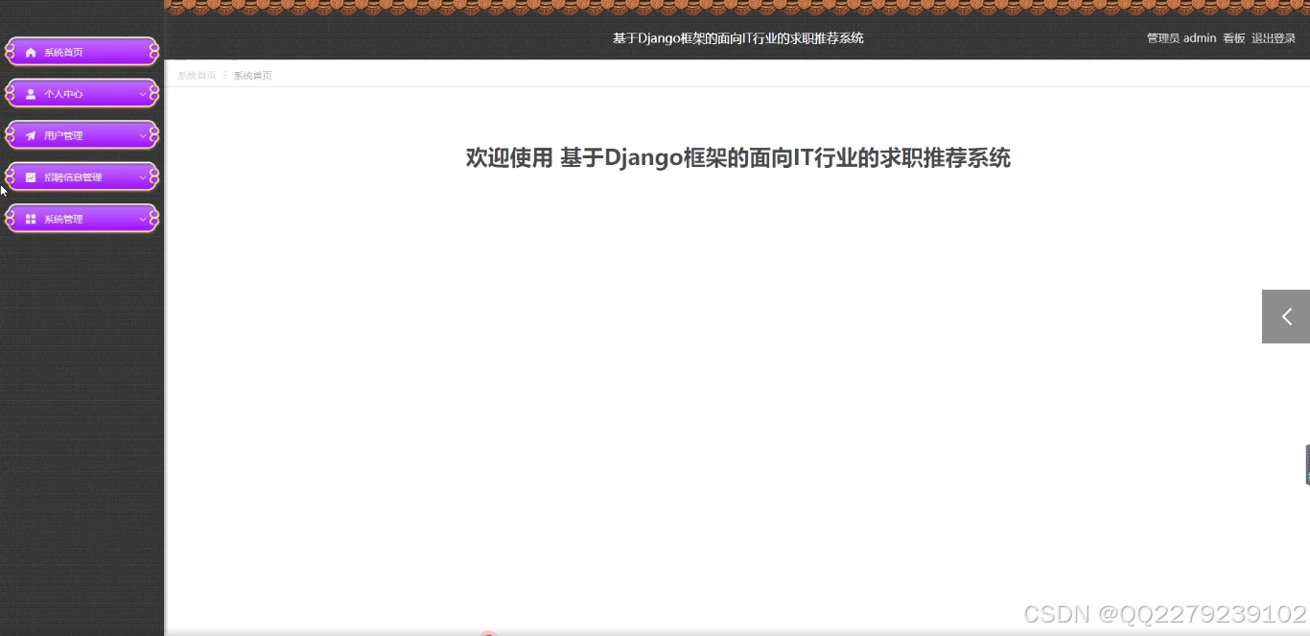Click the chart icon beside 招聘信息管理
Image resolution: width=1310 pixels, height=636 pixels.
tap(31, 177)
